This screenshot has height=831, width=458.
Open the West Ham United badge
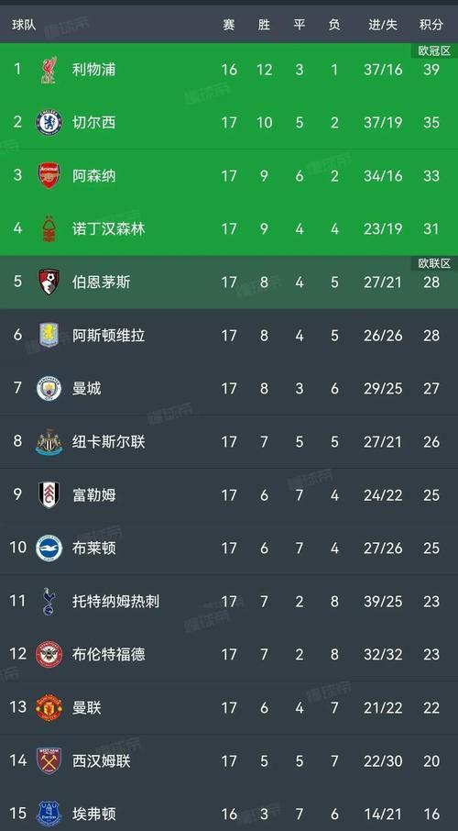49,761
